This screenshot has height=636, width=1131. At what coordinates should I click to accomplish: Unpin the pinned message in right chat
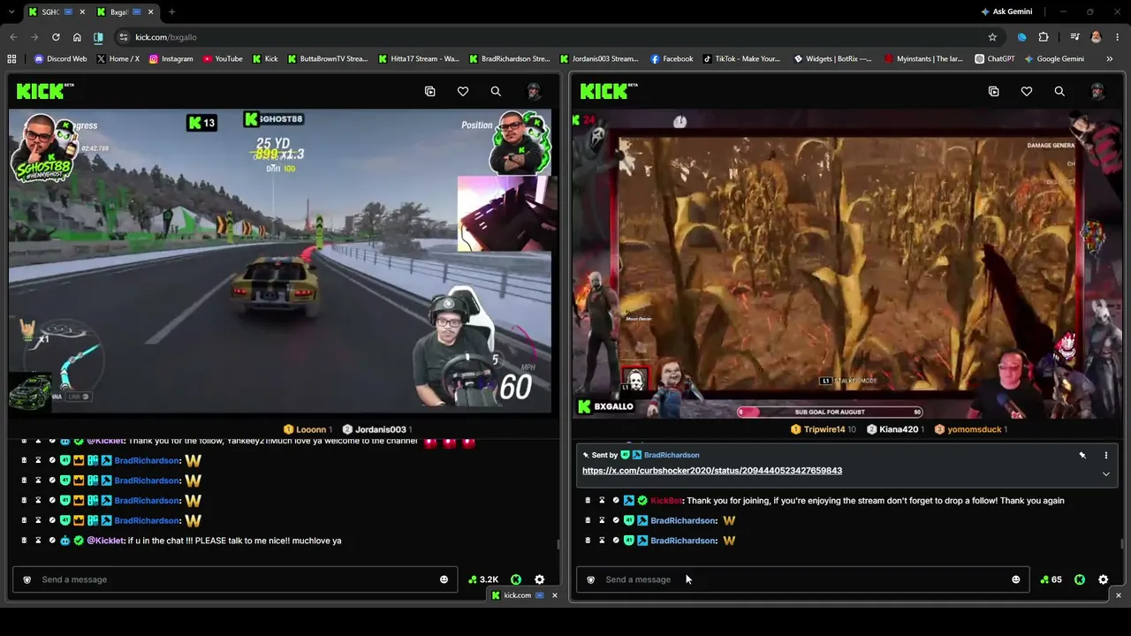(x=1082, y=455)
